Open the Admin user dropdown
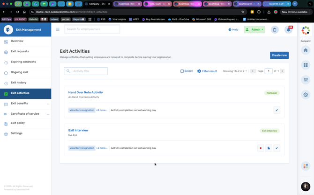314x195 pixels. pos(254,29)
